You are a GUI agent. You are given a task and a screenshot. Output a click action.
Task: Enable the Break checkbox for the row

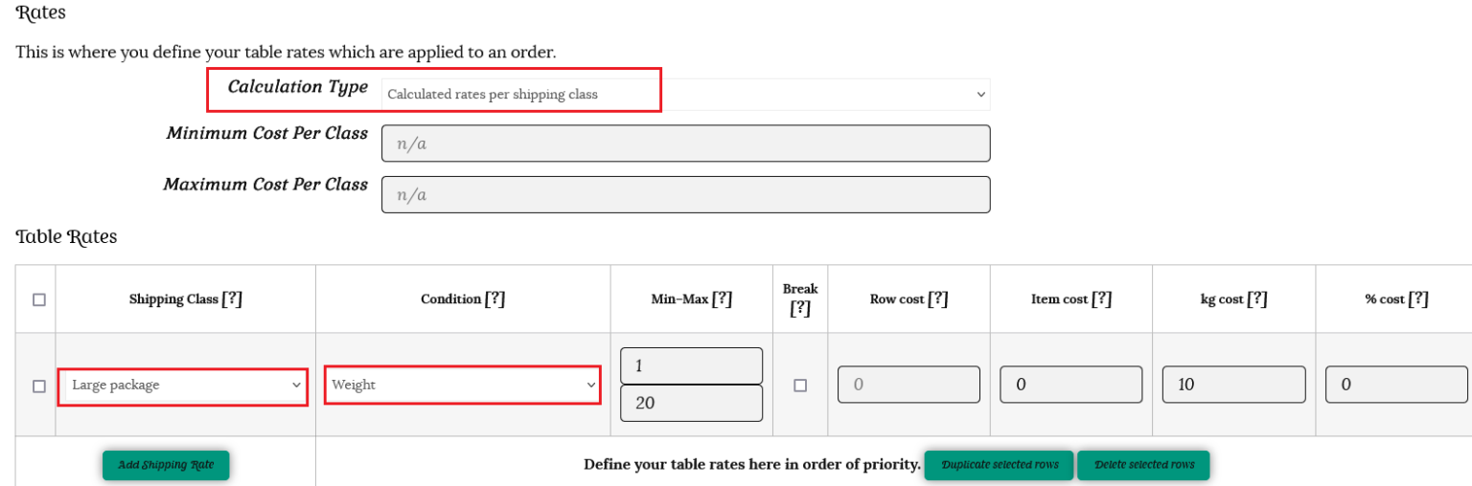(x=800, y=386)
